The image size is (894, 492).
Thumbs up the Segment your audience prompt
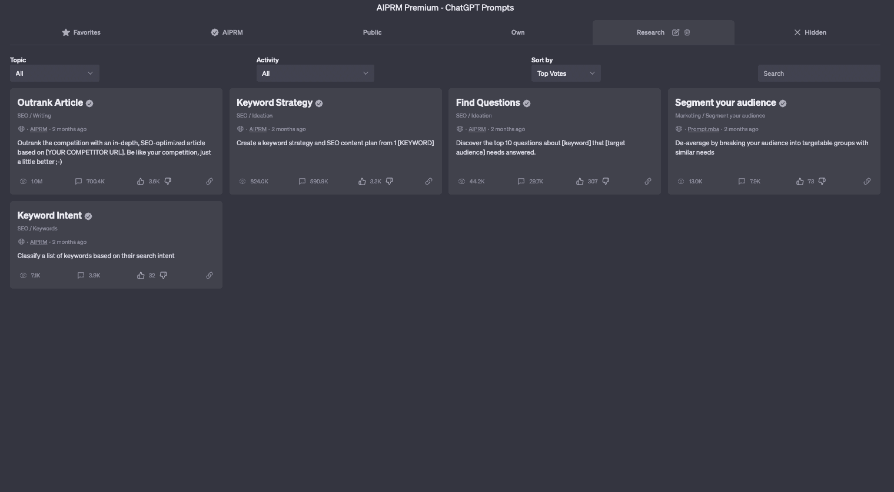(x=800, y=181)
